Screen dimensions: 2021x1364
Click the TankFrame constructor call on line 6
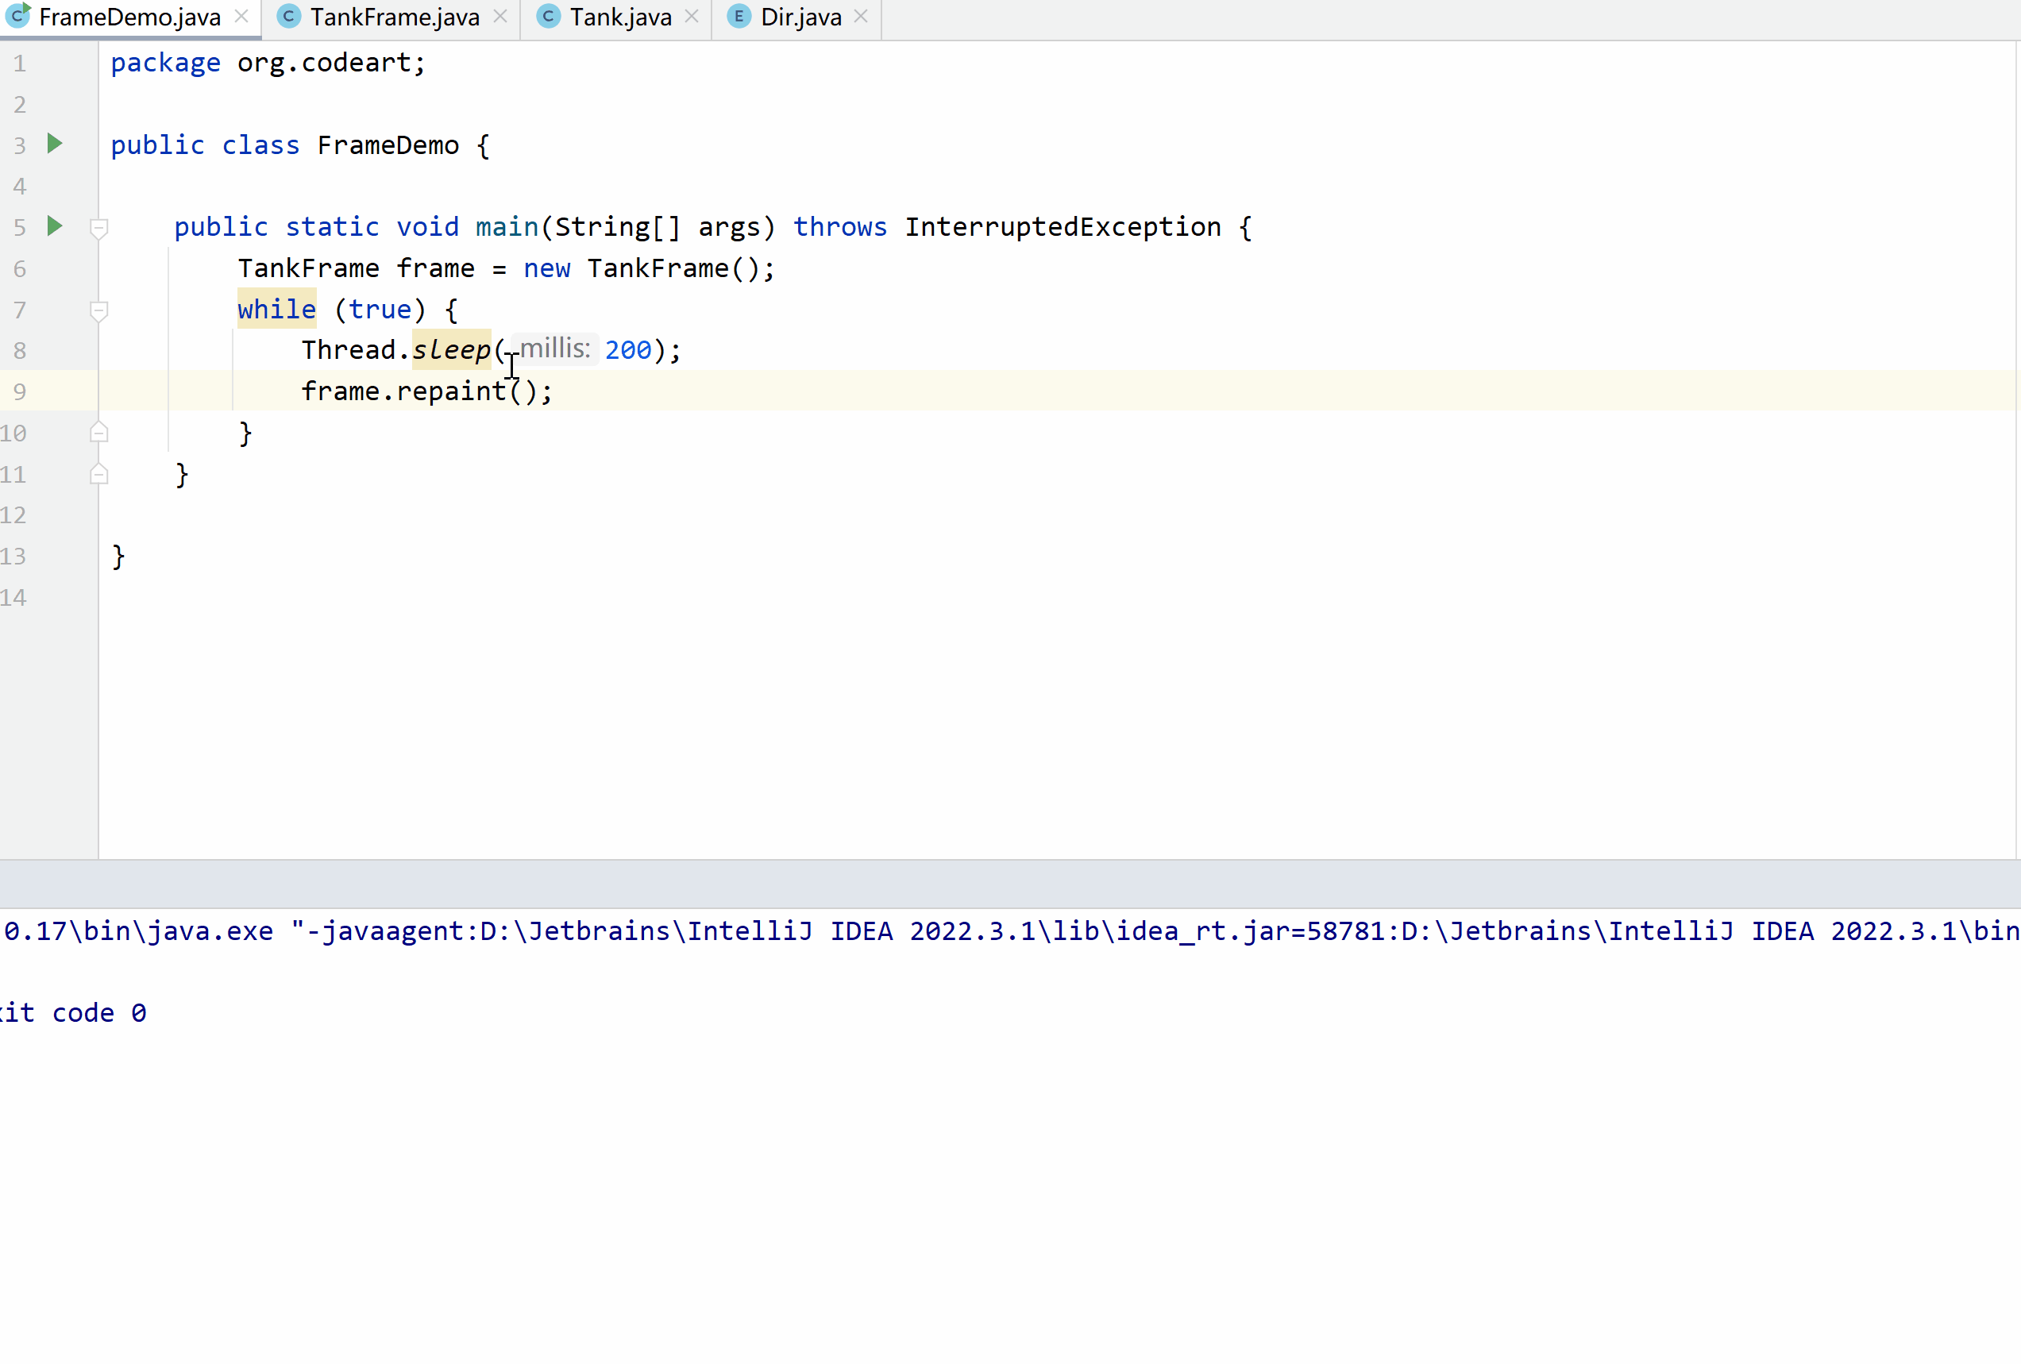658,268
